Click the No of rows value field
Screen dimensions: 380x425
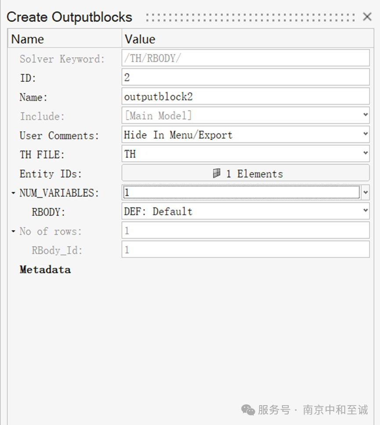(x=246, y=230)
